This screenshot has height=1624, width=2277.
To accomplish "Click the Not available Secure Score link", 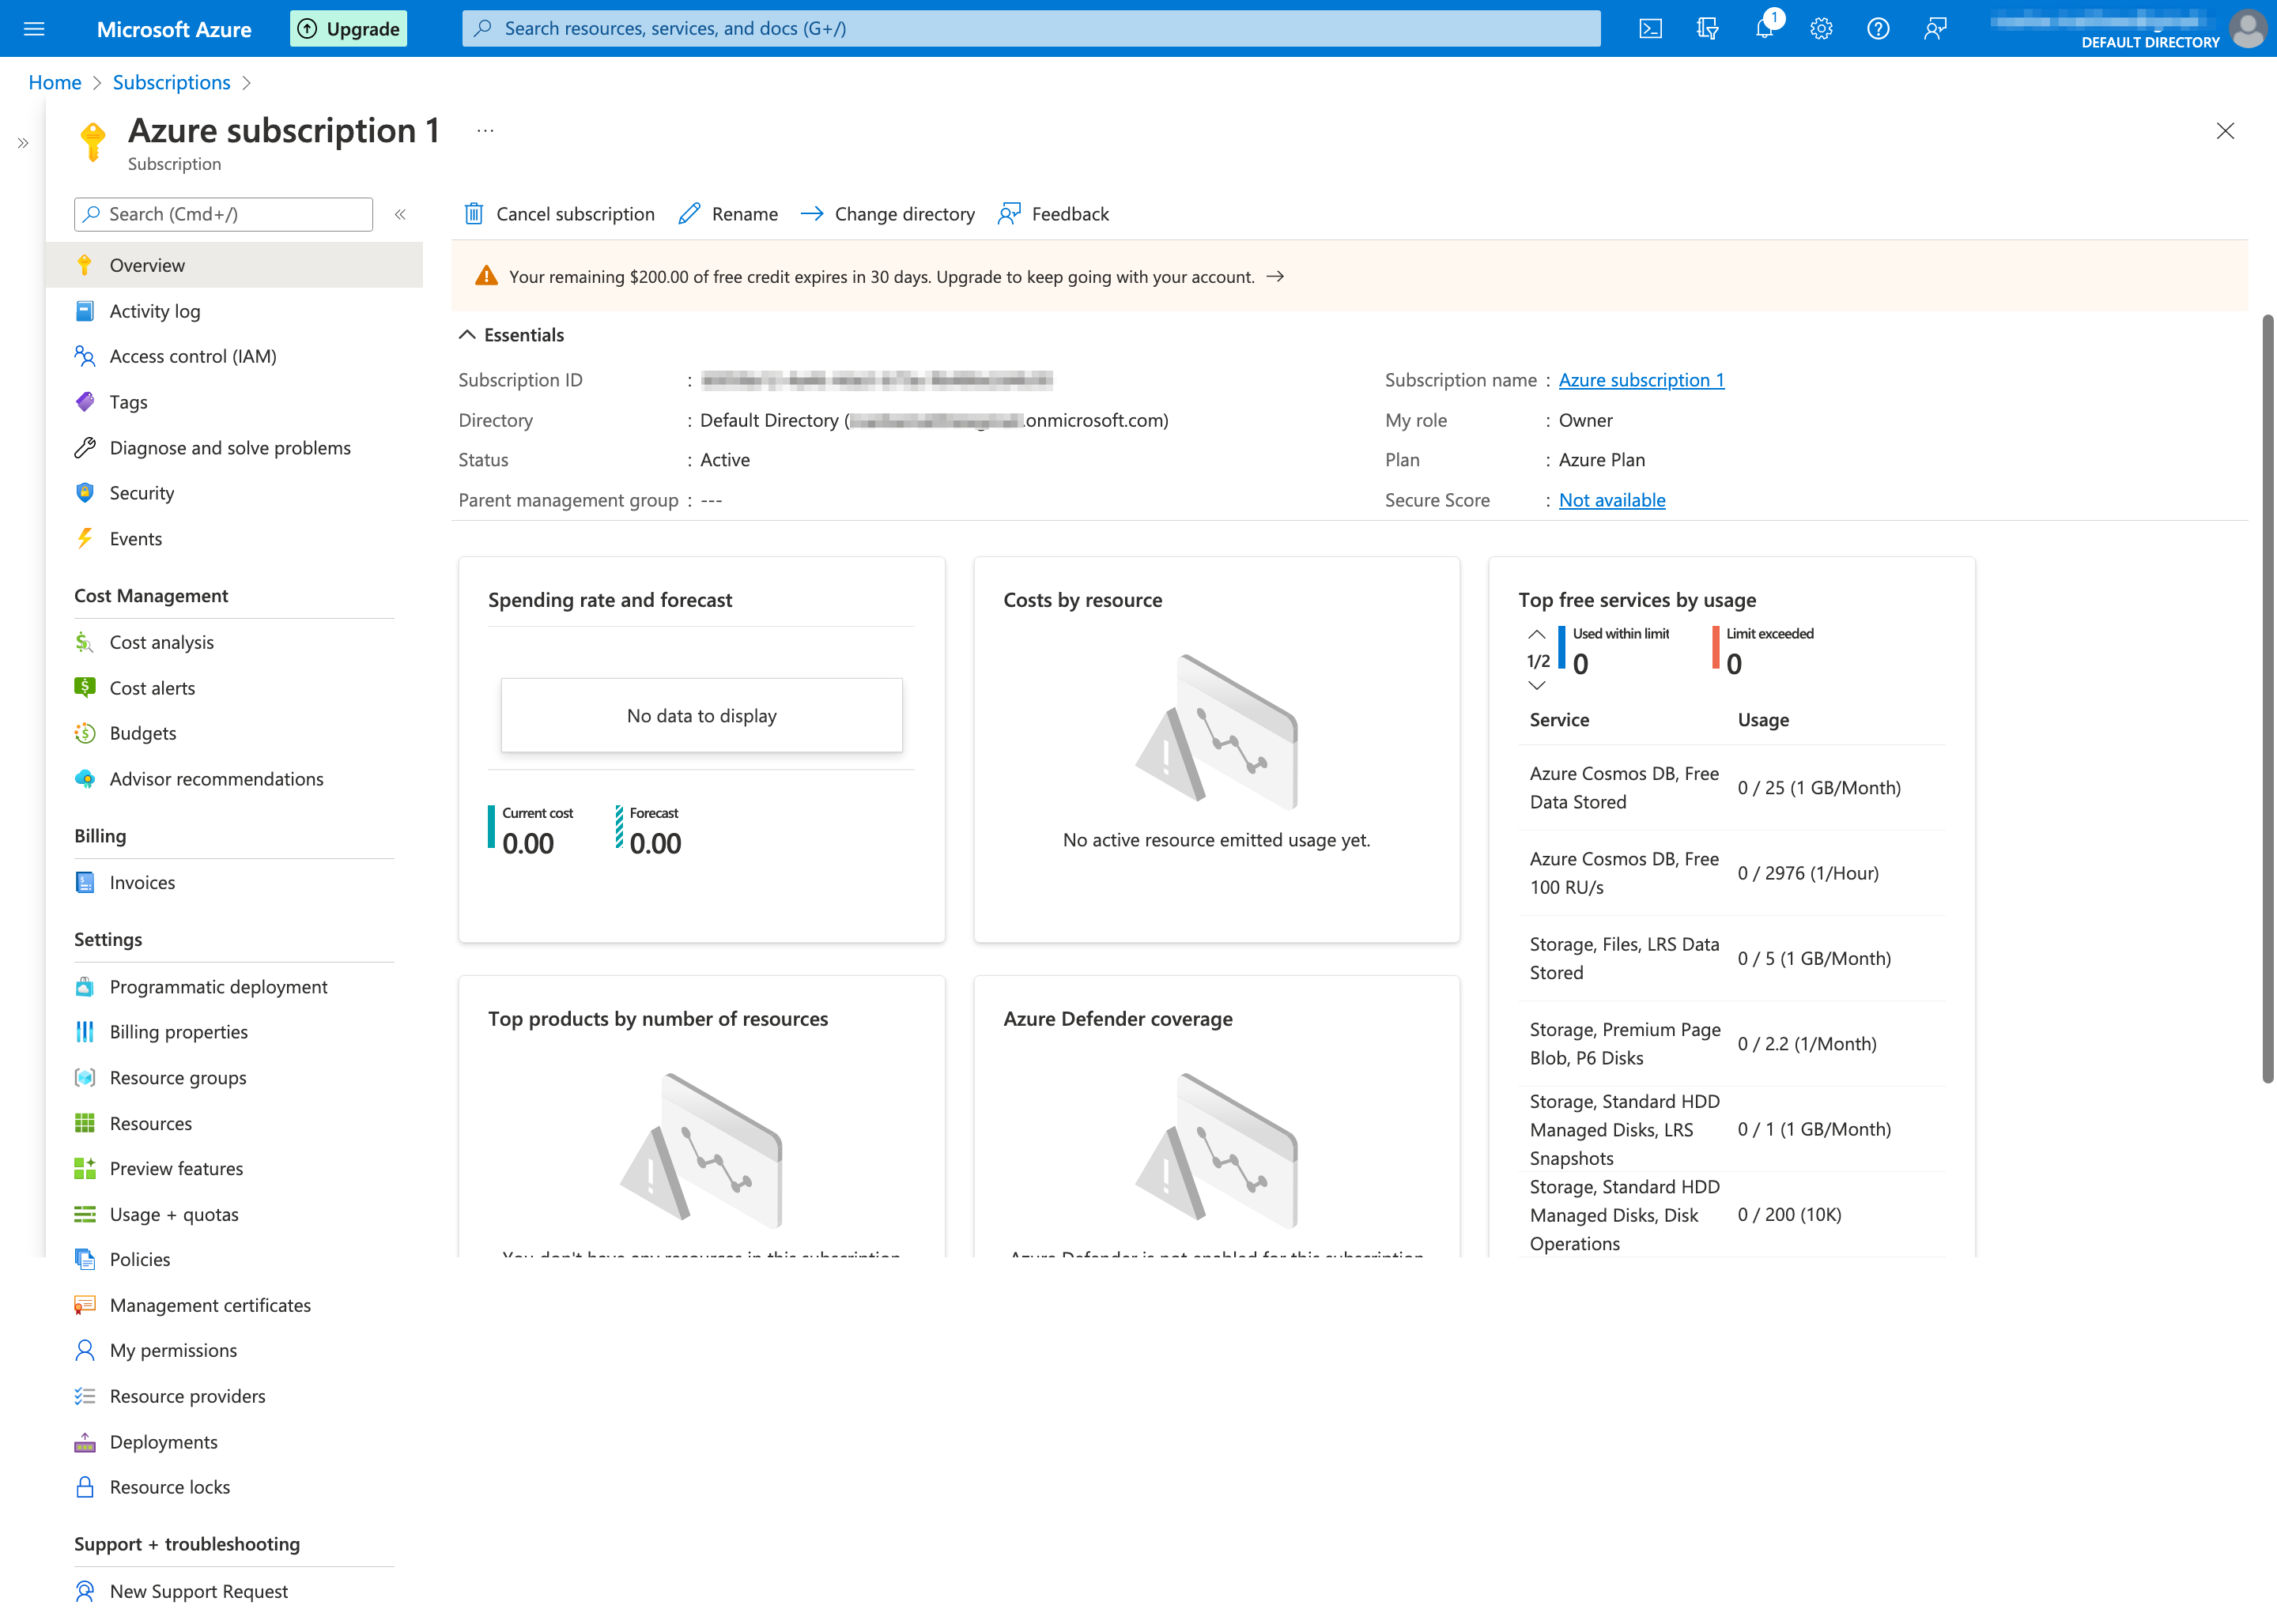I will [1611, 500].
